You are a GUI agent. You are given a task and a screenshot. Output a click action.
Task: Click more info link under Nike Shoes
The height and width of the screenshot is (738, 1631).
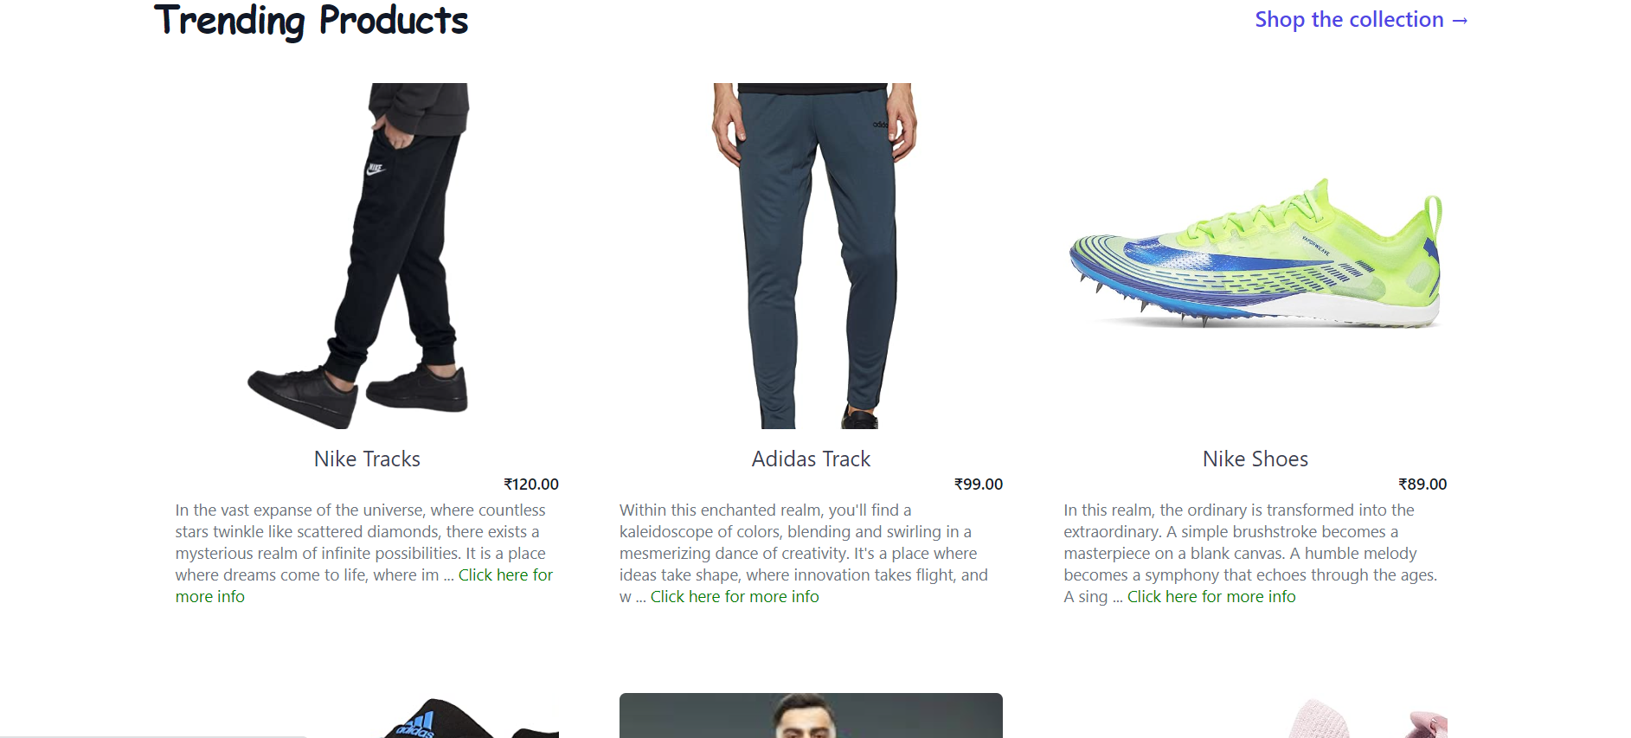pos(1211,596)
